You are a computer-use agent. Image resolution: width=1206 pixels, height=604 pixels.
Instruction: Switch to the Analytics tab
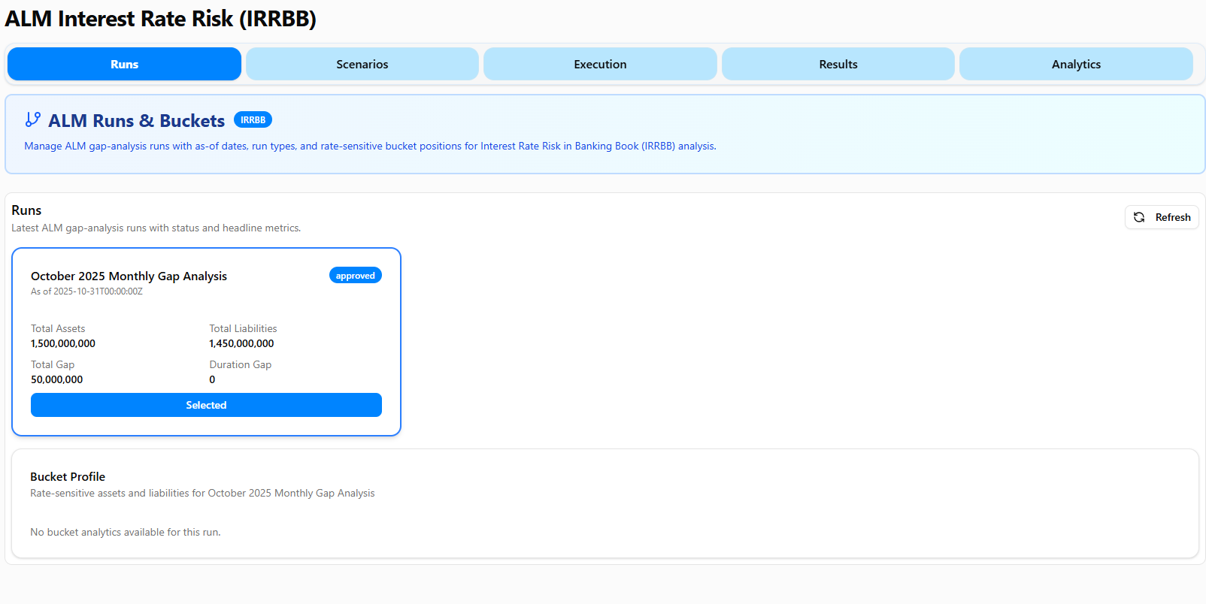(1076, 65)
